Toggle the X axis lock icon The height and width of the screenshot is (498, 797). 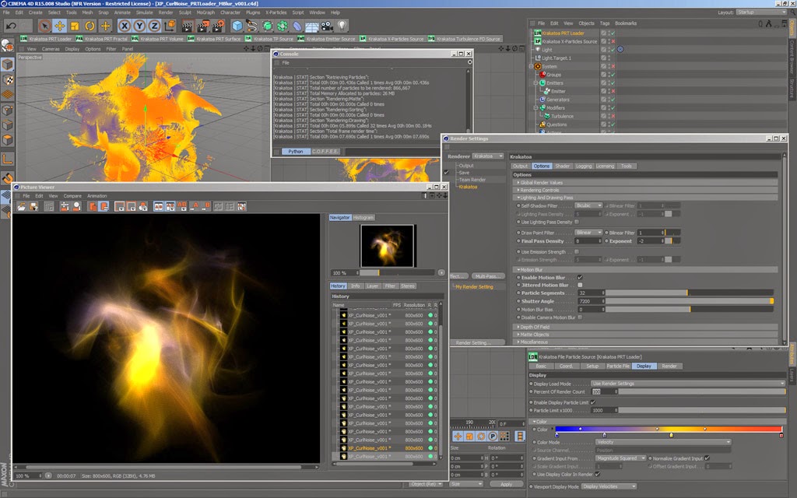[x=124, y=26]
